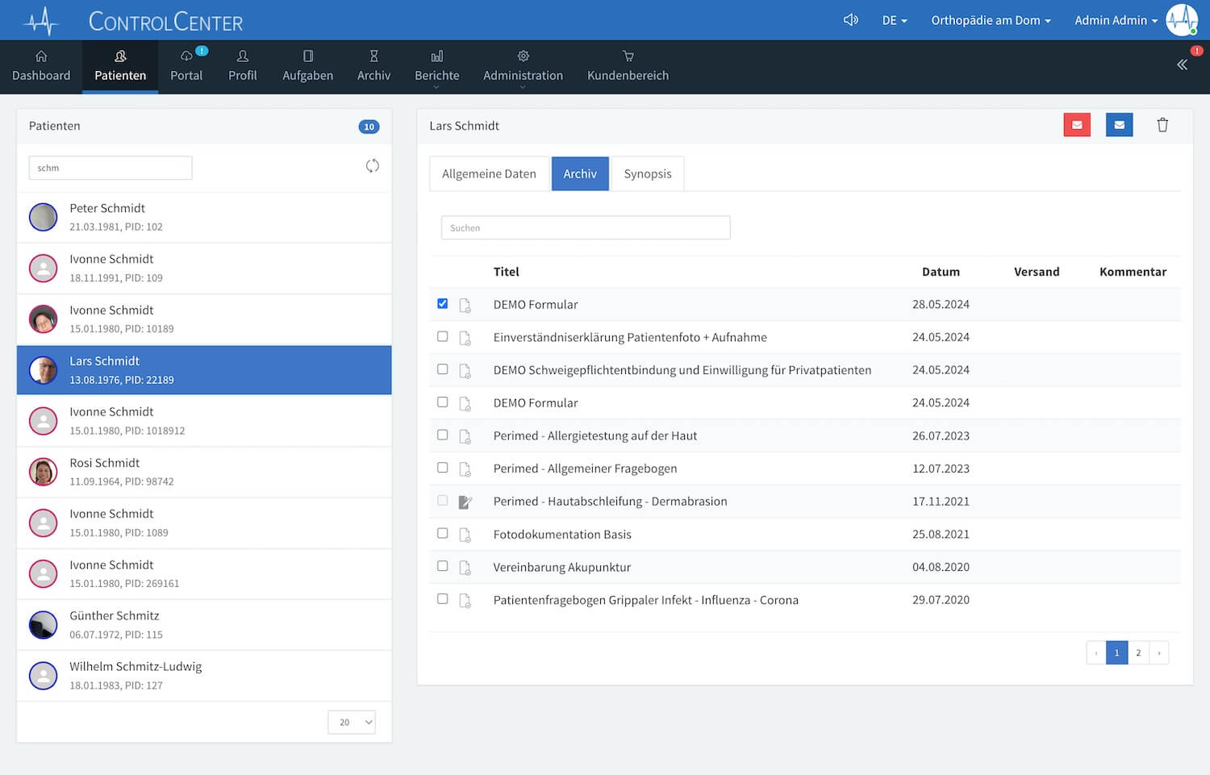Open the Allgemeine Daten tab
Viewport: 1210px width, 775px height.
tap(489, 174)
